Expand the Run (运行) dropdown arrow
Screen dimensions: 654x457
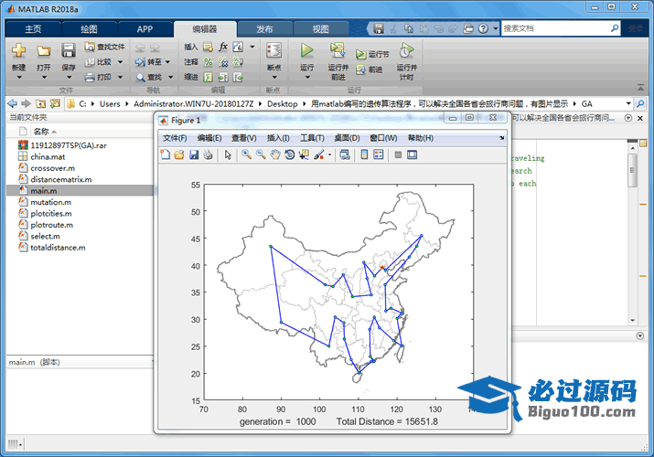click(x=307, y=78)
